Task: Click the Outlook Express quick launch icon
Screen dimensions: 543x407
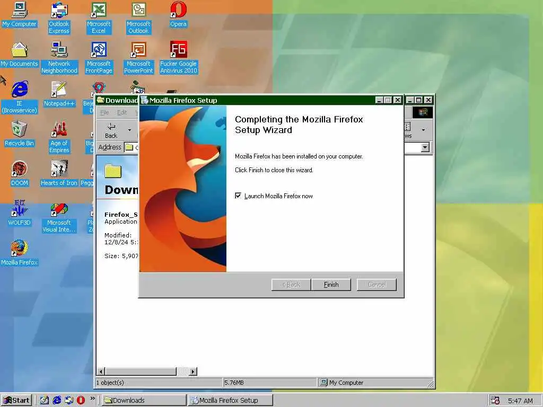Action: pos(69,400)
